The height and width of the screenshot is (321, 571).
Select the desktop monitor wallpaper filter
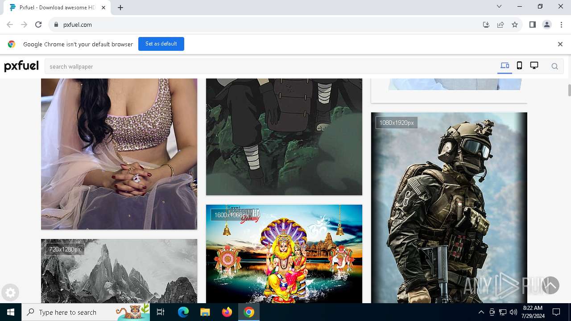tap(534, 66)
